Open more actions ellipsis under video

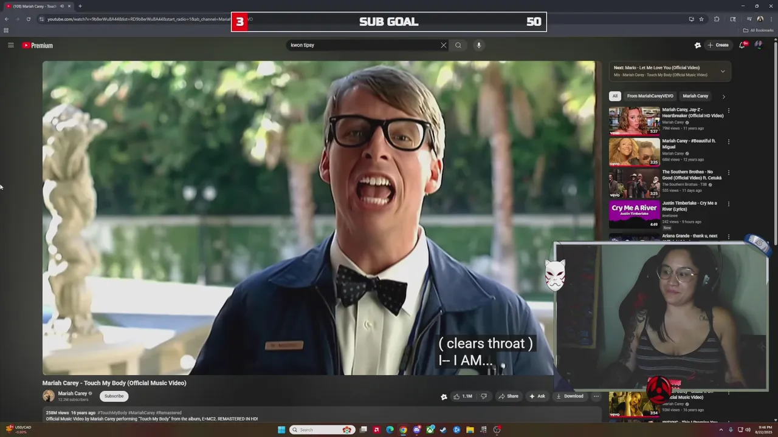(x=596, y=396)
